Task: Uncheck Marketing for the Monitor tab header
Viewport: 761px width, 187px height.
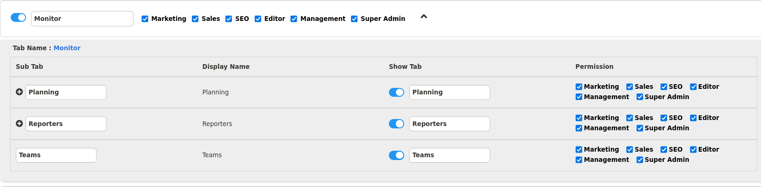Action: point(145,19)
